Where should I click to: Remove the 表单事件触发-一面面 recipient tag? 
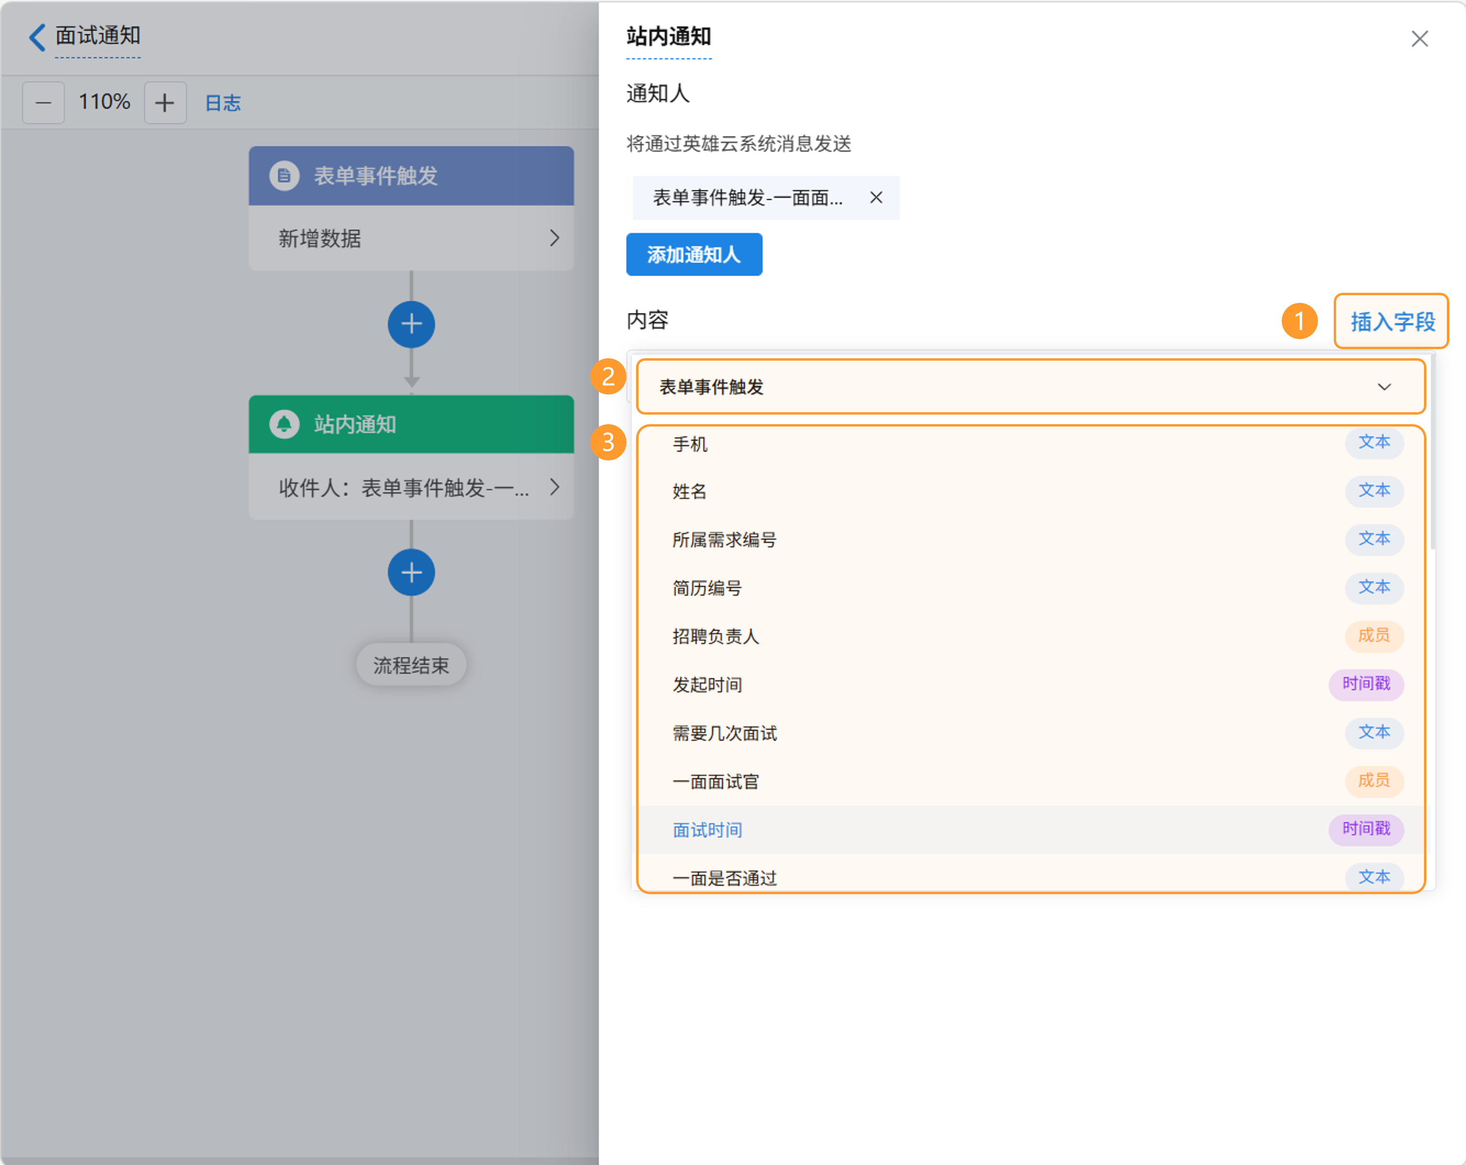(x=876, y=198)
